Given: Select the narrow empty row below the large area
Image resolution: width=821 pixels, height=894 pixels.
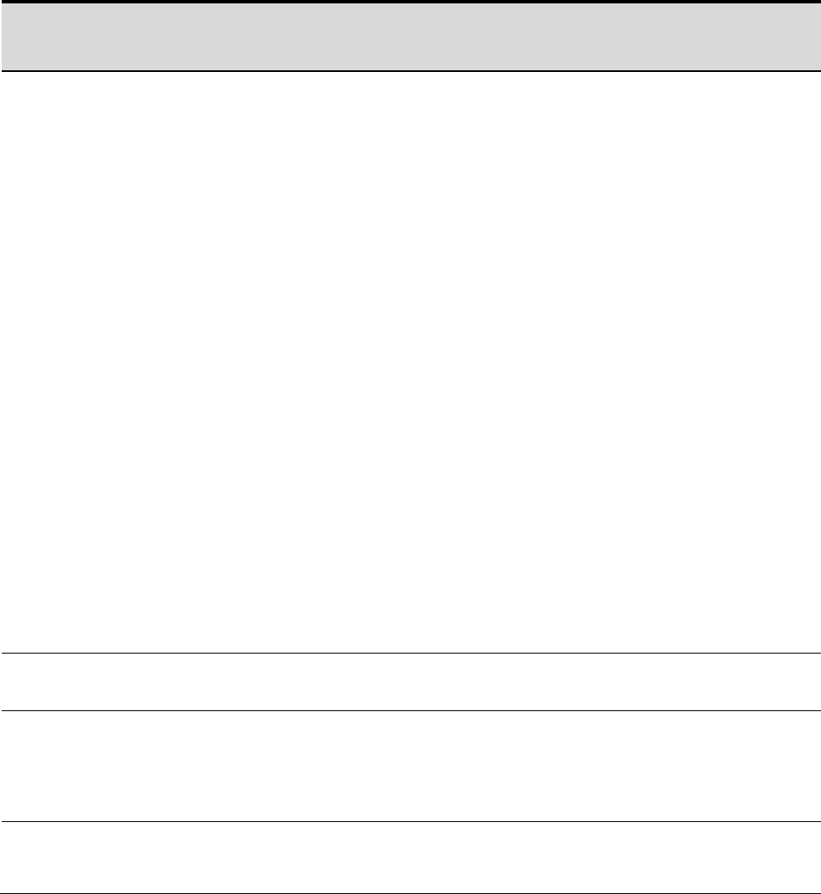Looking at the screenshot, I should point(410,682).
